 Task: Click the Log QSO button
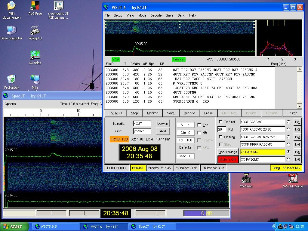115,113
